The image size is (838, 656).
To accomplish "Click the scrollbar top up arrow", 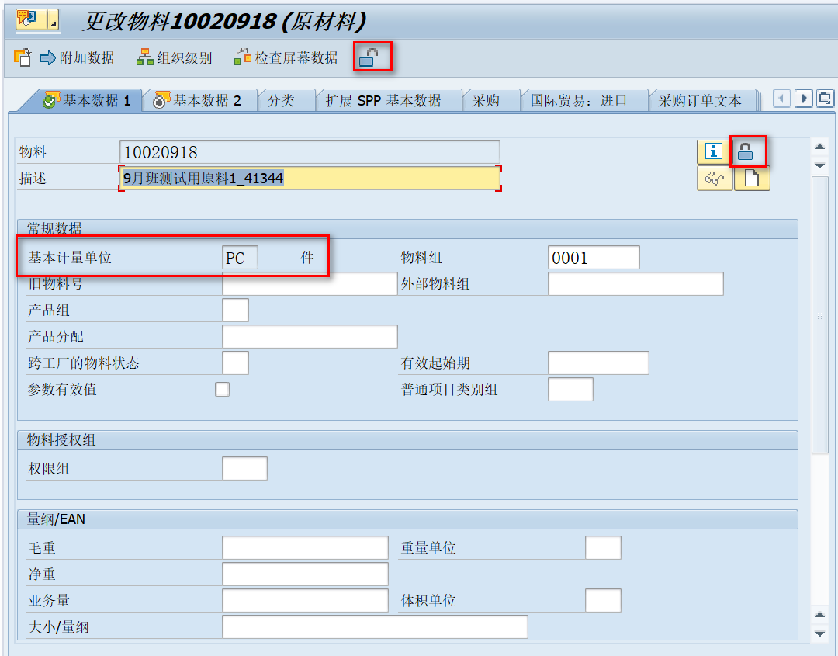I will tap(820, 147).
